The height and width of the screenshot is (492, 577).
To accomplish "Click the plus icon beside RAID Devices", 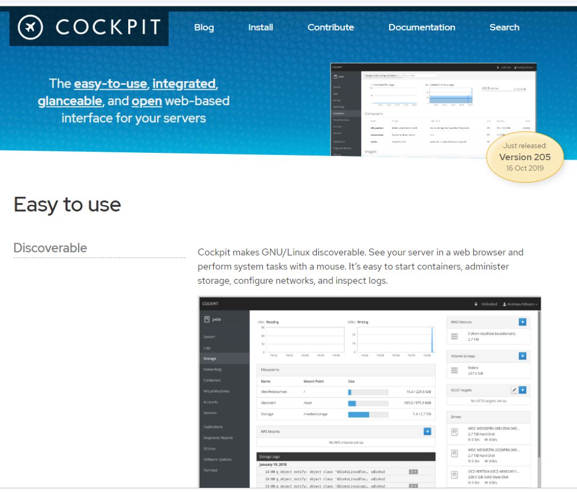I will 523,322.
